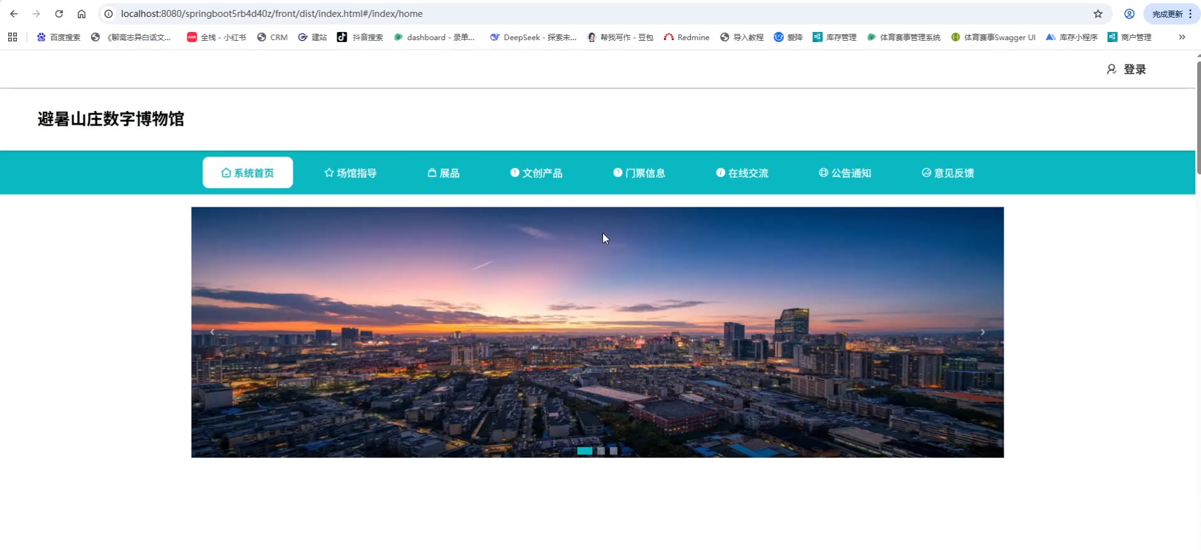Open the 展品 navigation tab
1201x550 pixels.
(x=443, y=173)
